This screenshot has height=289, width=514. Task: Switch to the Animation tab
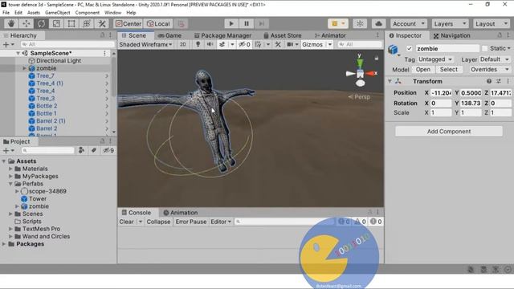pyautogui.click(x=181, y=212)
